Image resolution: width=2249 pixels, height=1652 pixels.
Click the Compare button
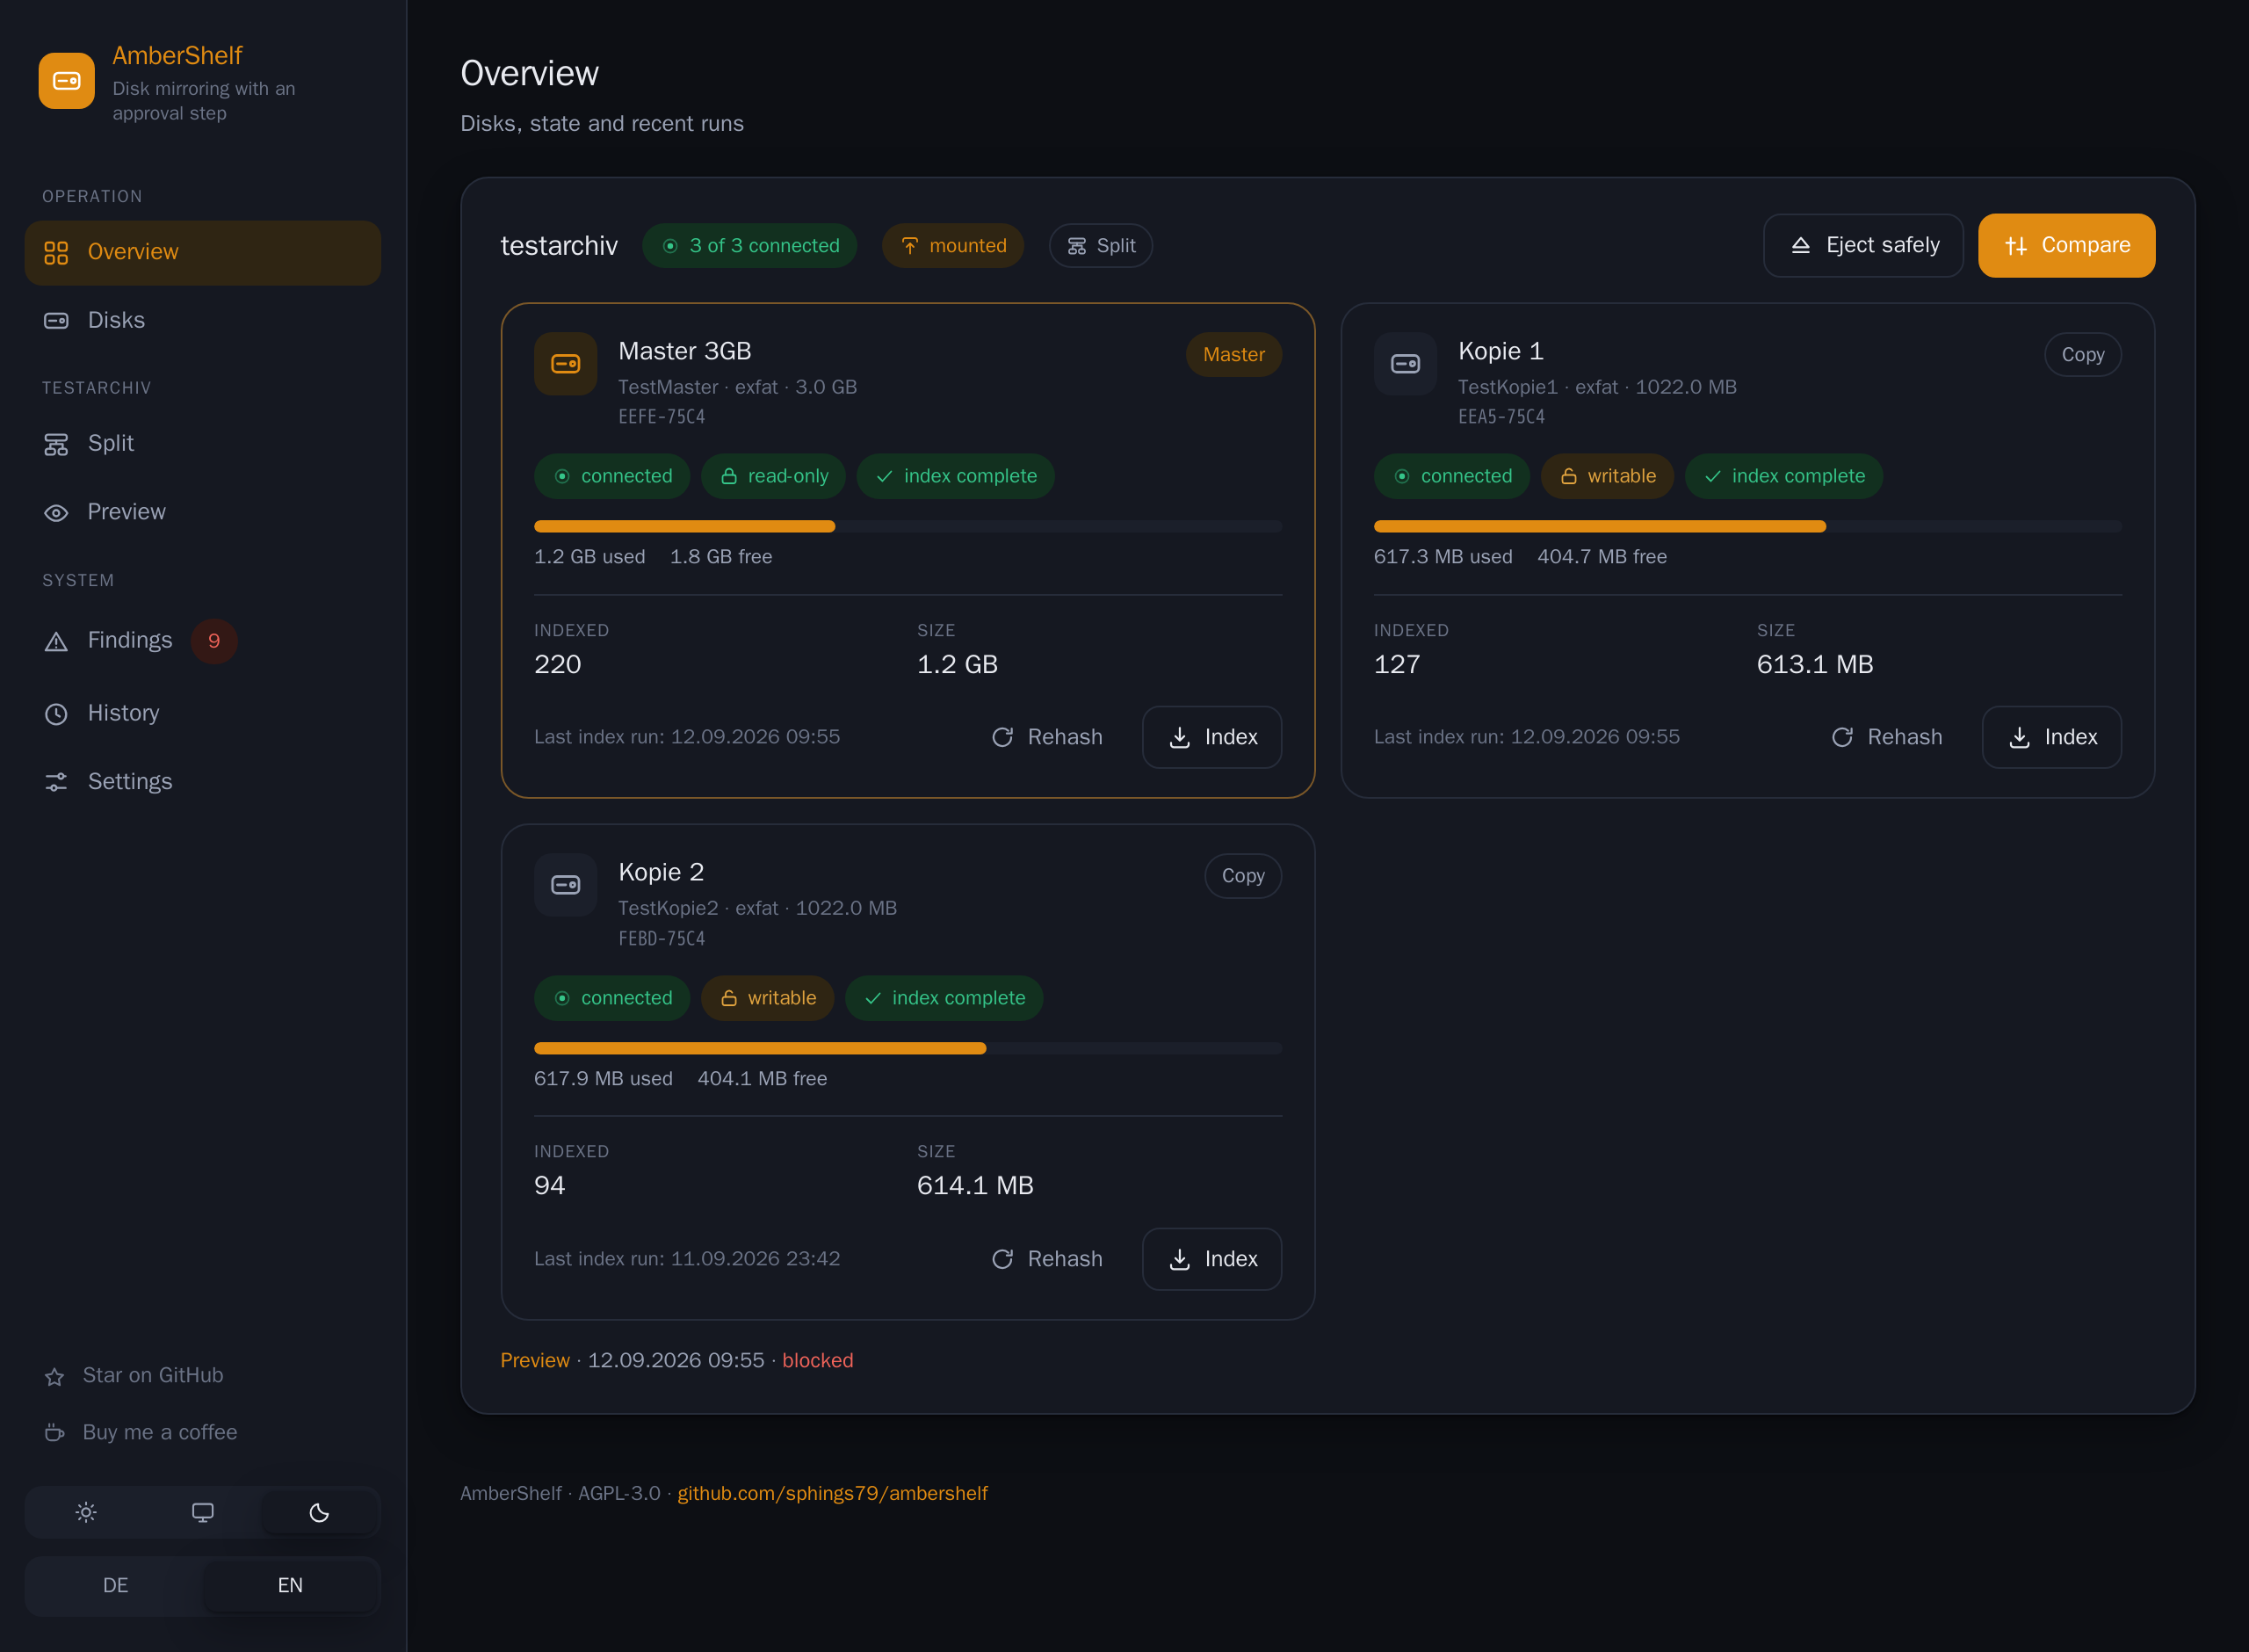2066,245
